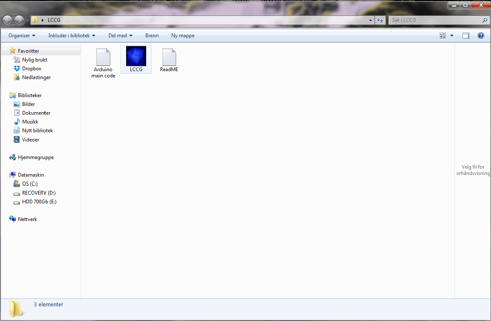
Task: Open Inkluder i bibliotek dropdown
Action: pos(71,36)
